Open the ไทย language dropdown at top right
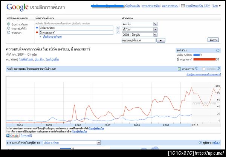The image size is (226, 157). 217,6
